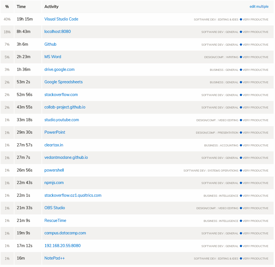
Task: Click the localhost:8080 activity link
Action: pyautogui.click(x=58, y=32)
